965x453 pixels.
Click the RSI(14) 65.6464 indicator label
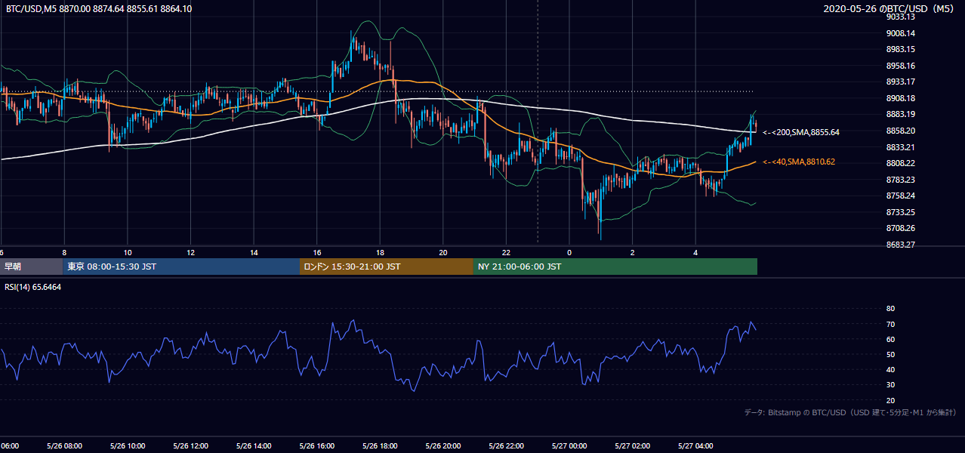pos(33,287)
